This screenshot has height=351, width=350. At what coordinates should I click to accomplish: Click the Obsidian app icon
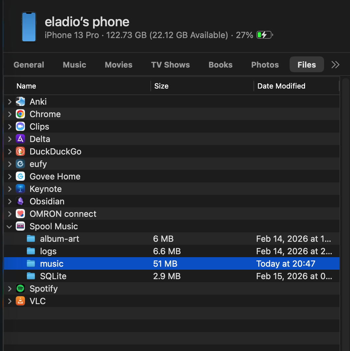point(20,201)
